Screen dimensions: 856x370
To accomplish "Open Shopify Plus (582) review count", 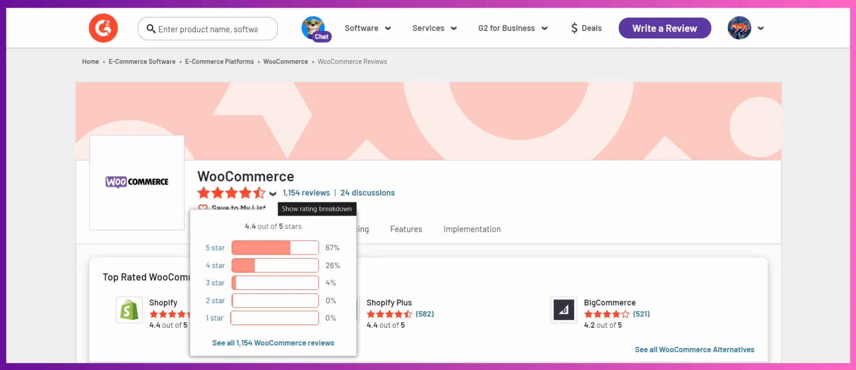I will coord(425,314).
